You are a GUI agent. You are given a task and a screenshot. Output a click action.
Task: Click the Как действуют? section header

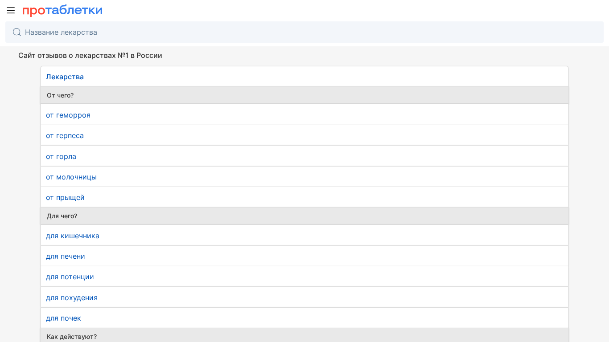pos(72,336)
